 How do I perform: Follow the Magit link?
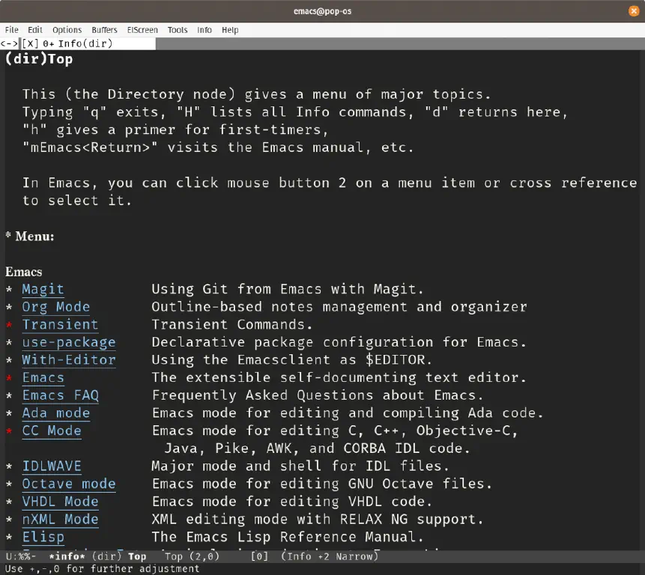(x=43, y=289)
